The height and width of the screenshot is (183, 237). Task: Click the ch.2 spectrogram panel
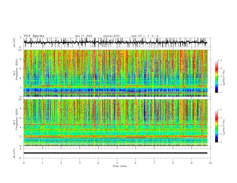point(116,123)
